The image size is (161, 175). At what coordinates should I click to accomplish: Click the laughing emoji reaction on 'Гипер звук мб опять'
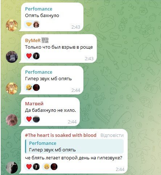29,87
